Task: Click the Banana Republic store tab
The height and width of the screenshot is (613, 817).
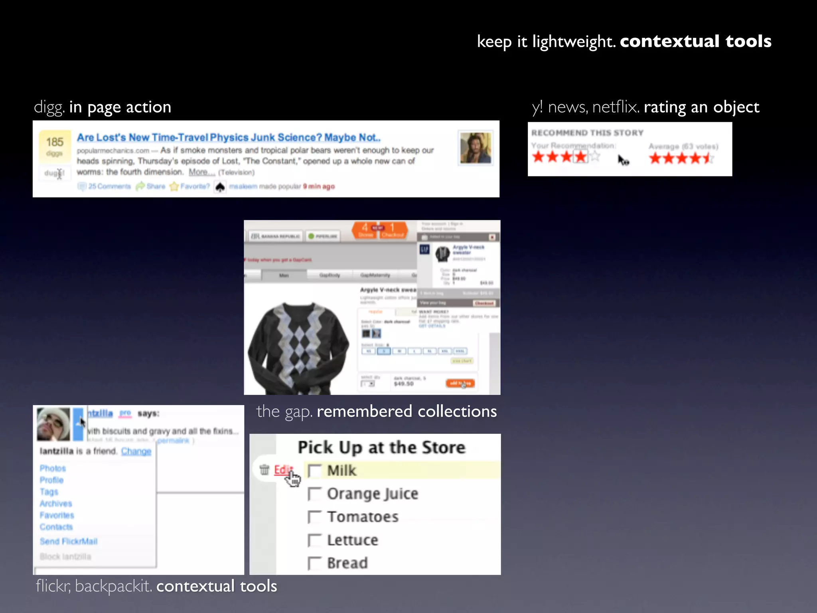Action: tap(275, 236)
